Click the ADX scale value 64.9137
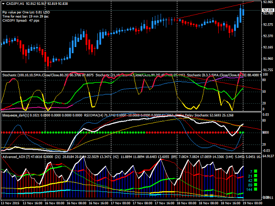This screenshot has width=275, height=206. click(268, 156)
